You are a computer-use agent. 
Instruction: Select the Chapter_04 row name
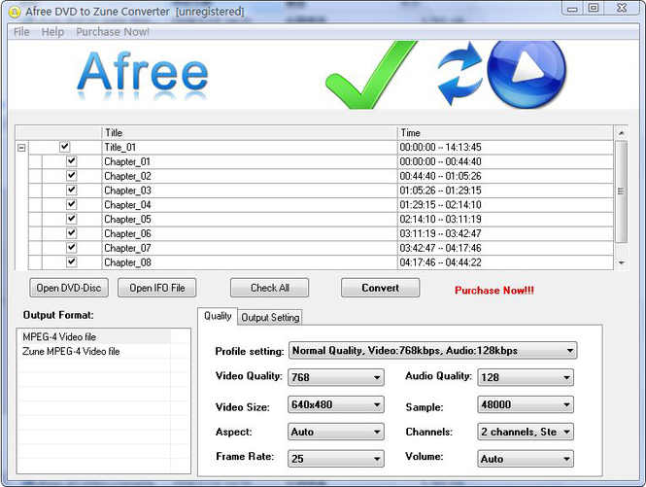pyautogui.click(x=127, y=205)
